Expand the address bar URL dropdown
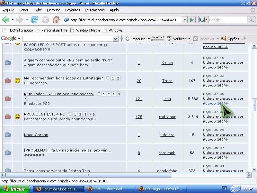257x193 pixels. click(x=185, y=20)
